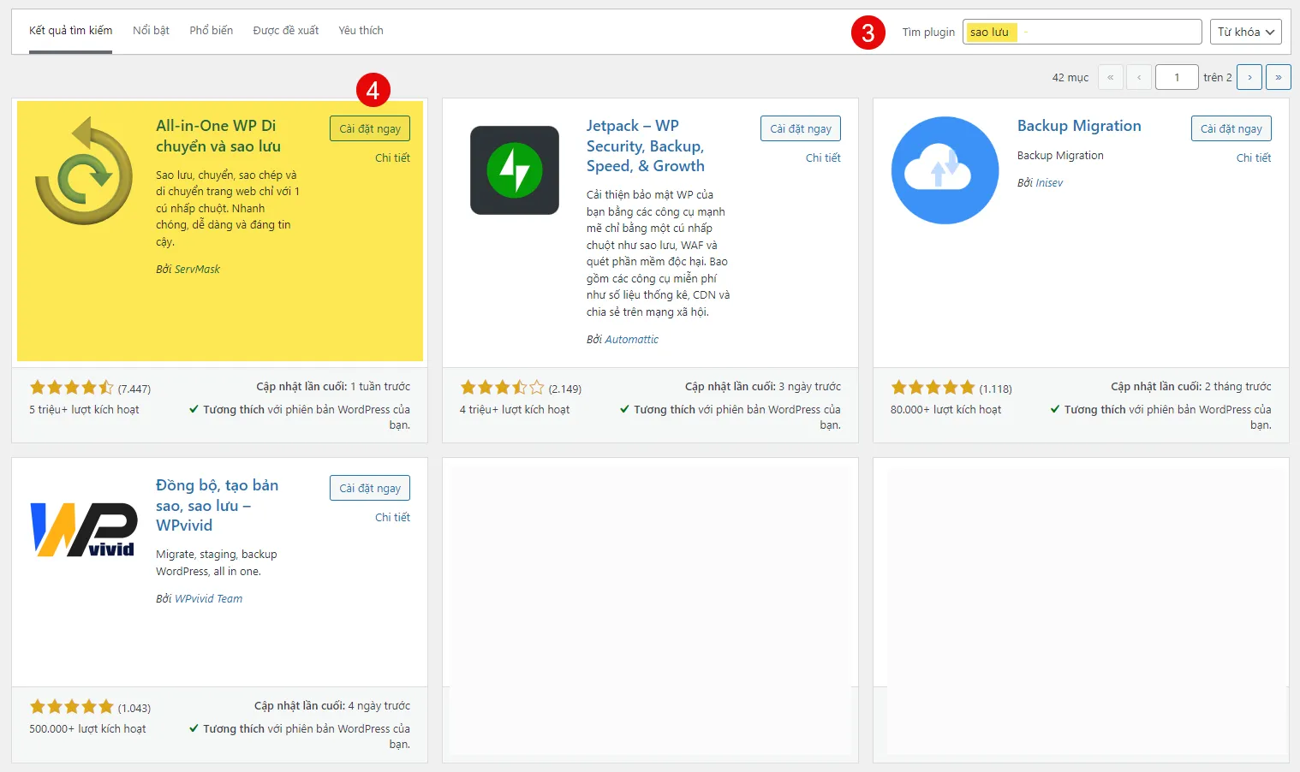Click the 80.000+ lượt kích hoạt text
This screenshot has width=1300, height=772.
click(945, 410)
